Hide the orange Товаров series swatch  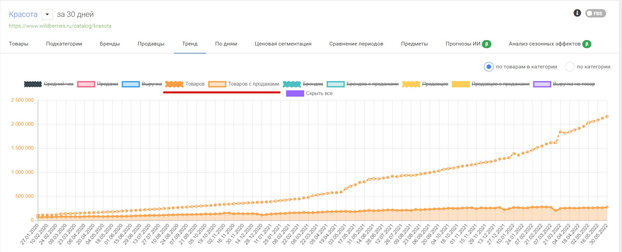tap(174, 84)
